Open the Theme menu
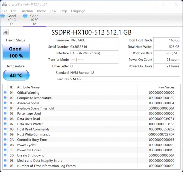 [x=41, y=11]
